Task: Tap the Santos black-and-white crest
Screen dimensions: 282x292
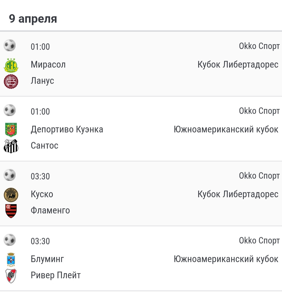Action: (11, 146)
